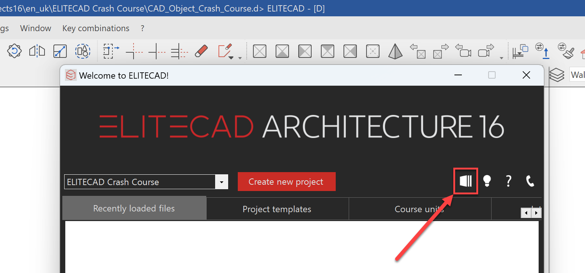The image size is (585, 273).
Task: Minimize the Welcome to ELITECAD dialog
Action: (458, 75)
